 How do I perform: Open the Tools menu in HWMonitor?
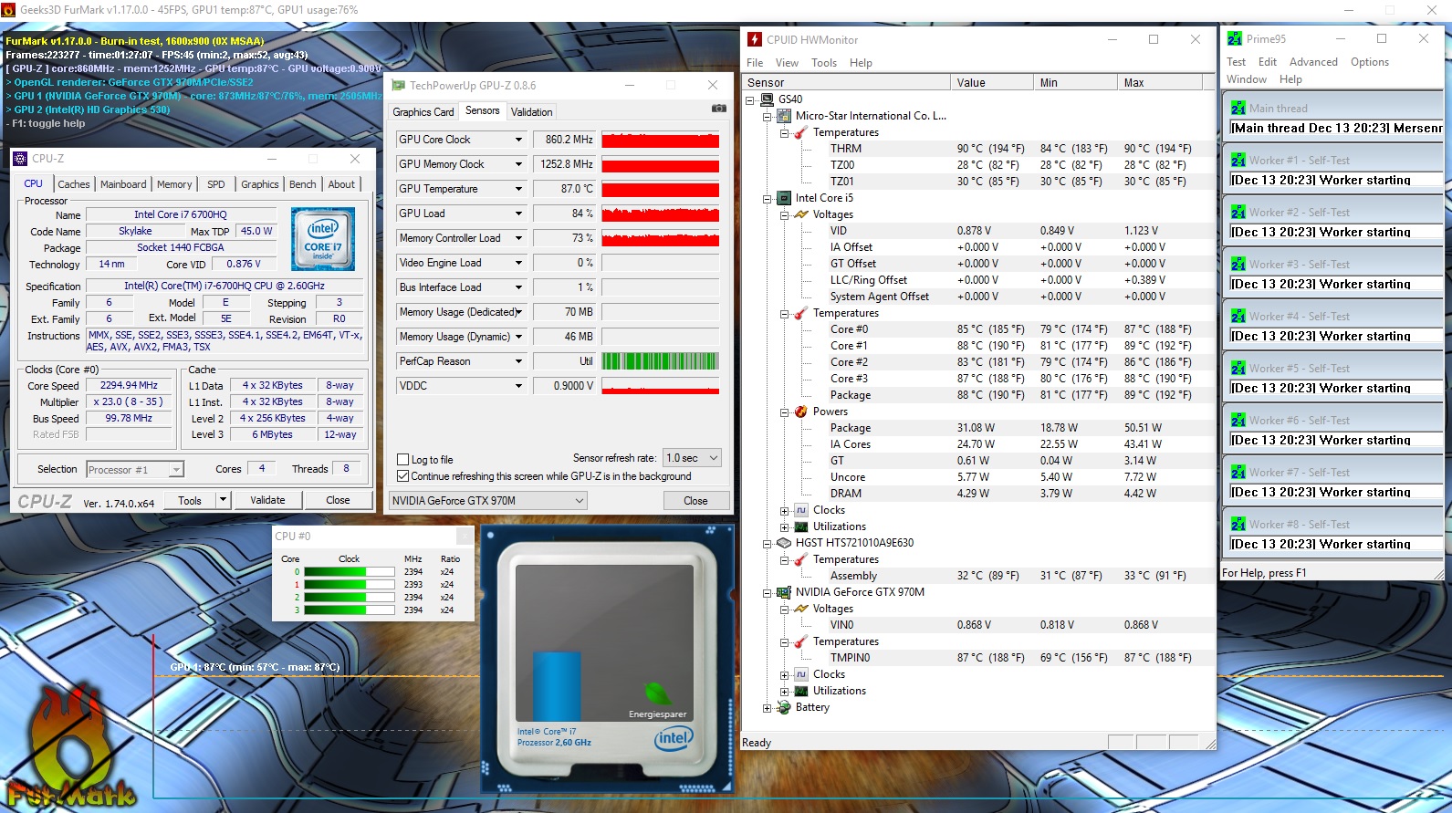(824, 63)
